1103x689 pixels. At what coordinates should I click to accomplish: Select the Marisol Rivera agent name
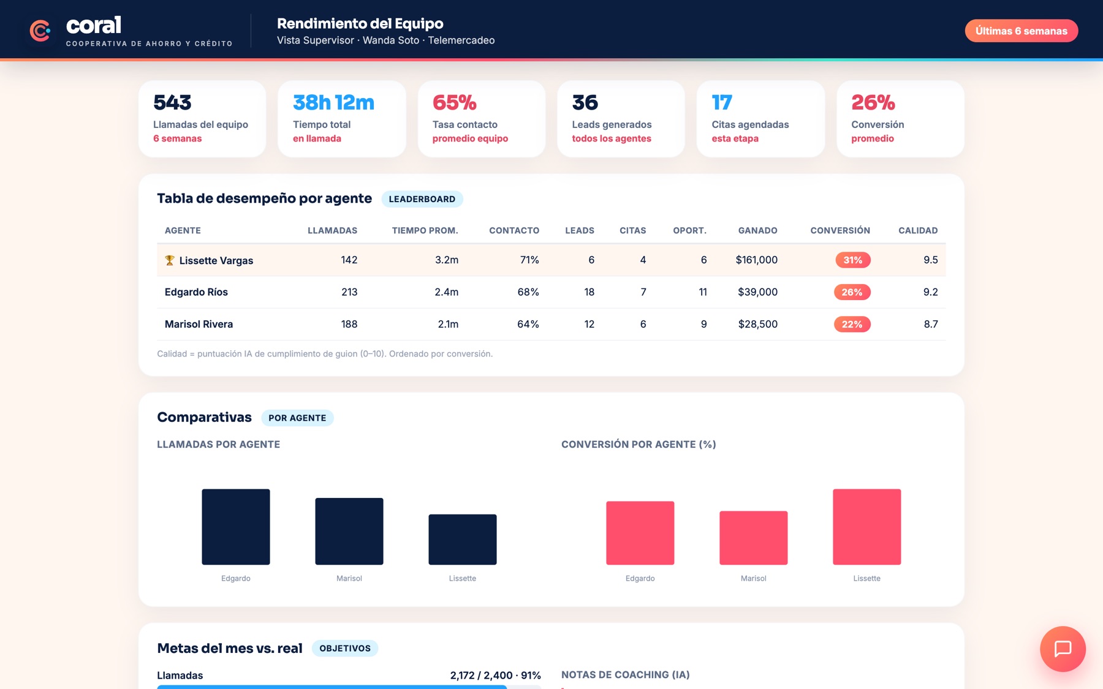pos(199,324)
